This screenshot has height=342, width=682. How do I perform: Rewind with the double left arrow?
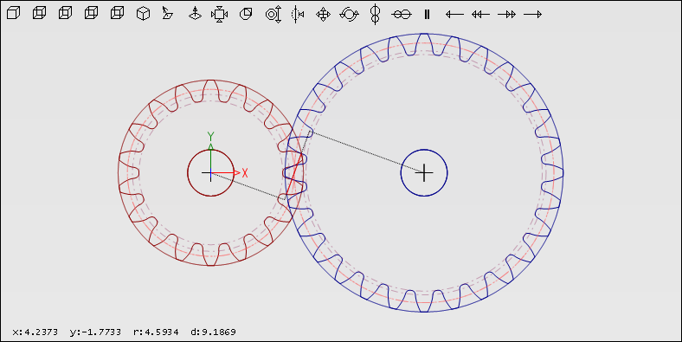[x=480, y=15]
